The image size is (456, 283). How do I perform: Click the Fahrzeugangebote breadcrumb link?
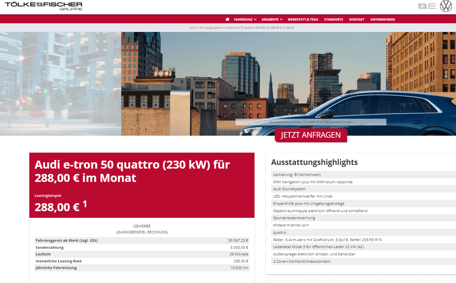[x=211, y=28]
